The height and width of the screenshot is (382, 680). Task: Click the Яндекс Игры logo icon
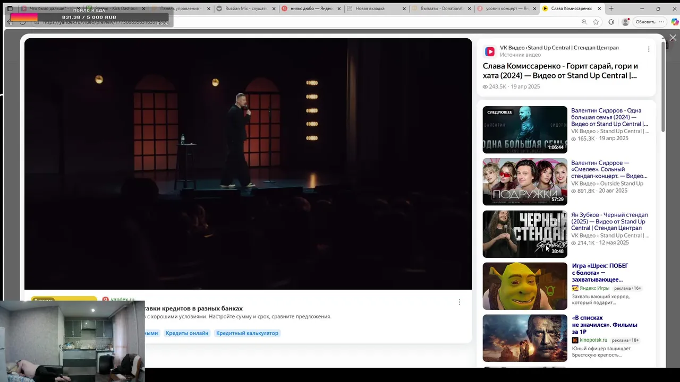(575, 288)
